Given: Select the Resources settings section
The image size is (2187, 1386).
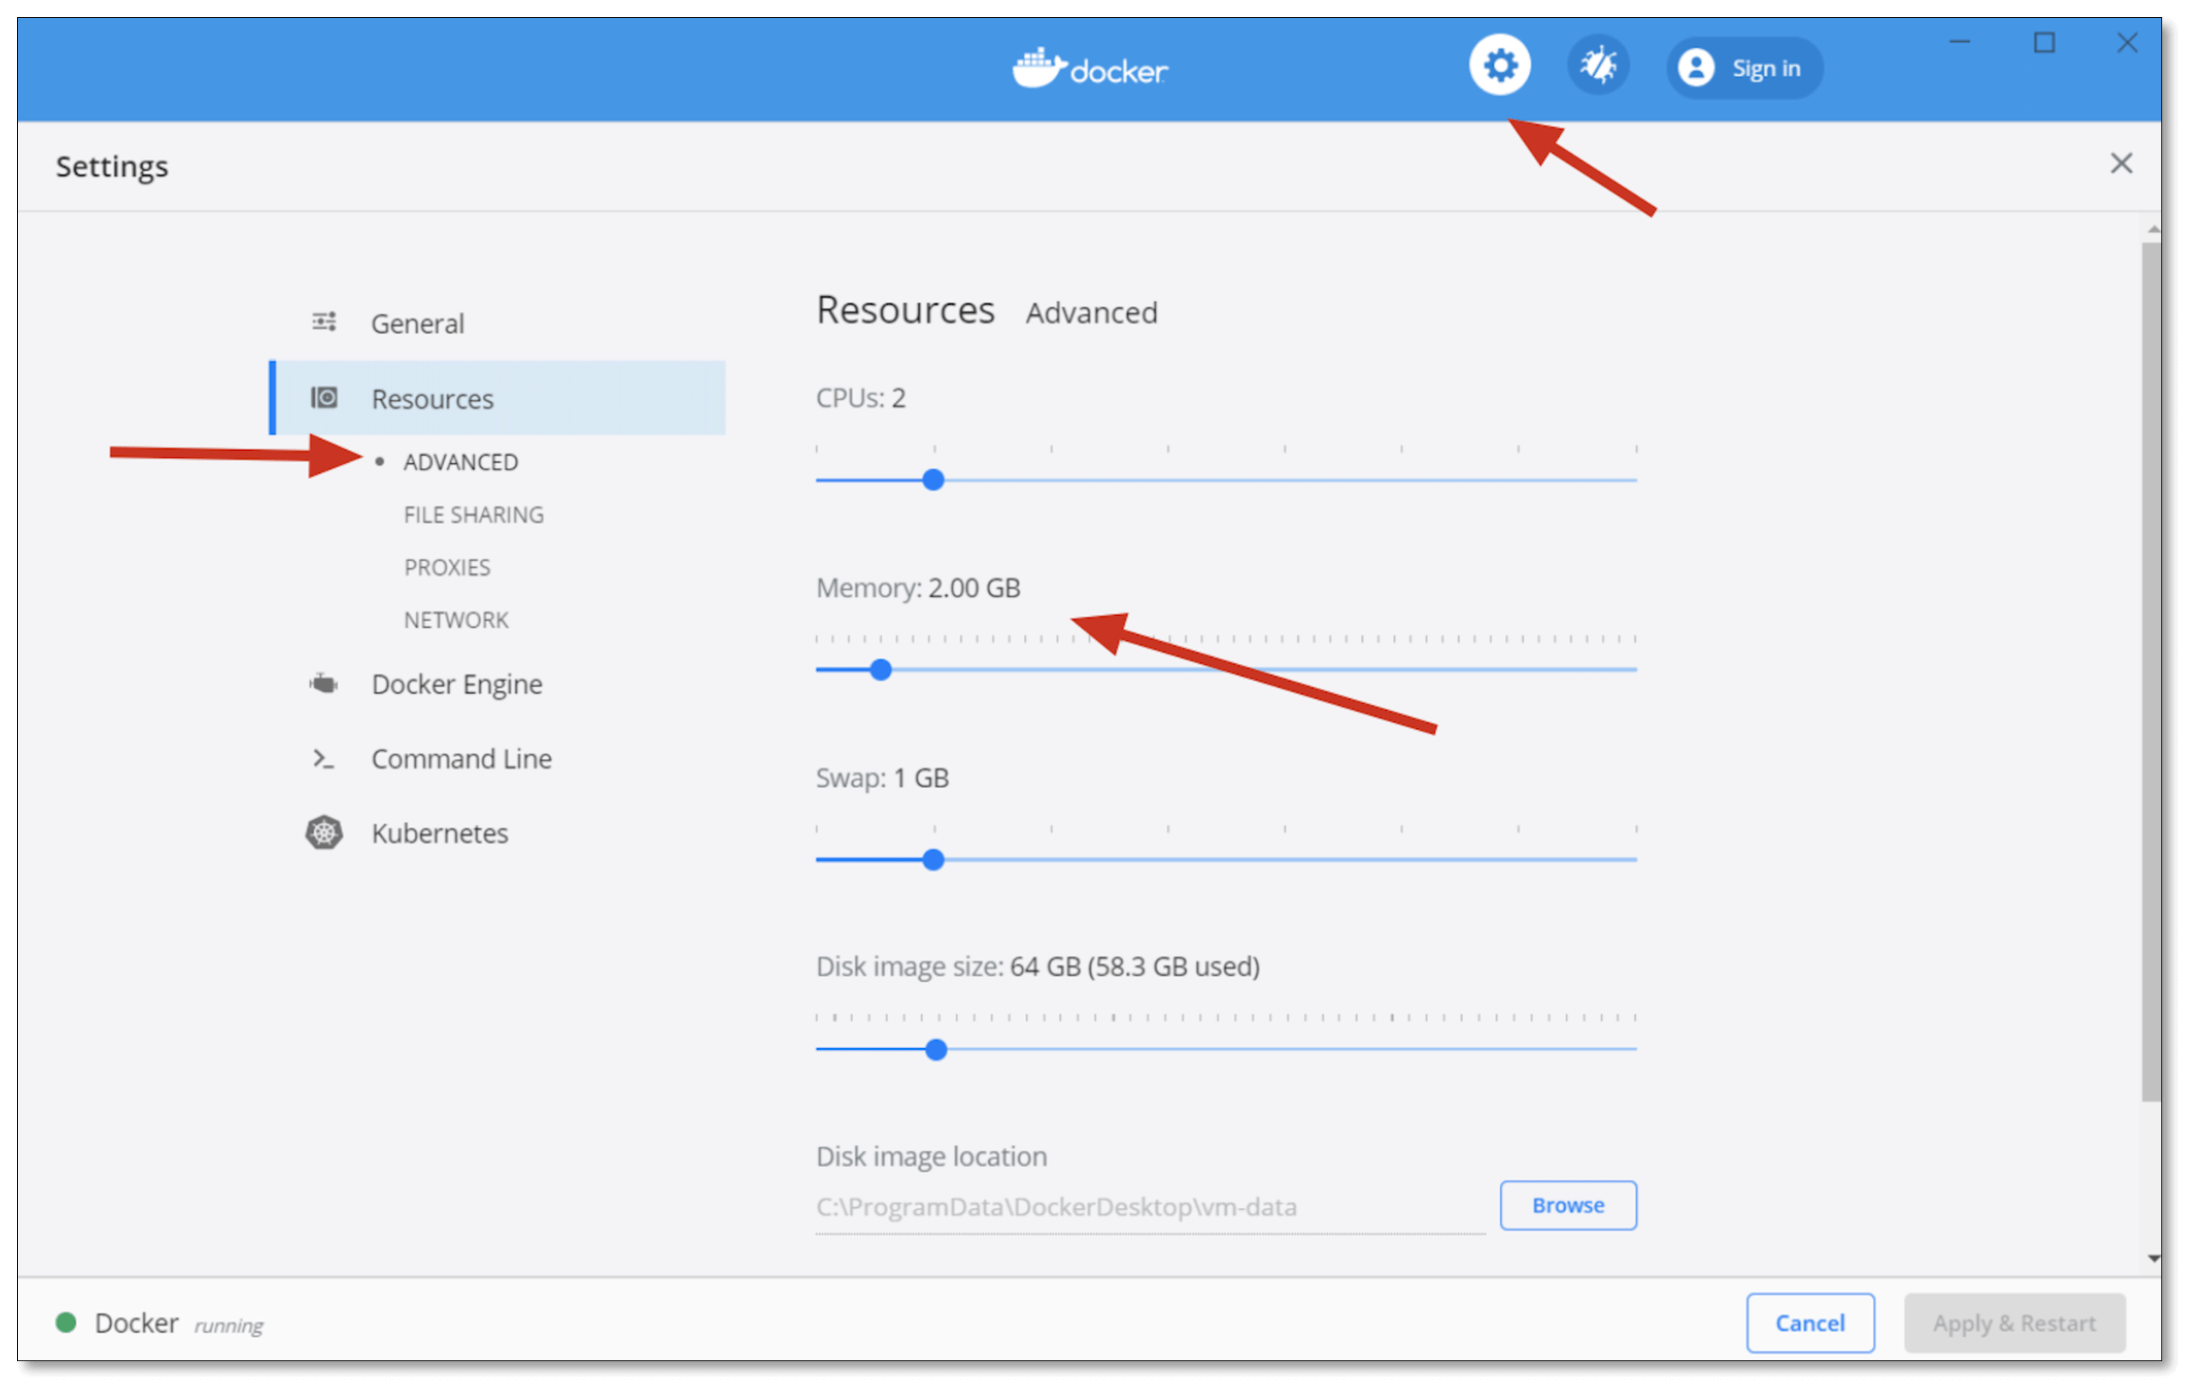Looking at the screenshot, I should pyautogui.click(x=499, y=398).
